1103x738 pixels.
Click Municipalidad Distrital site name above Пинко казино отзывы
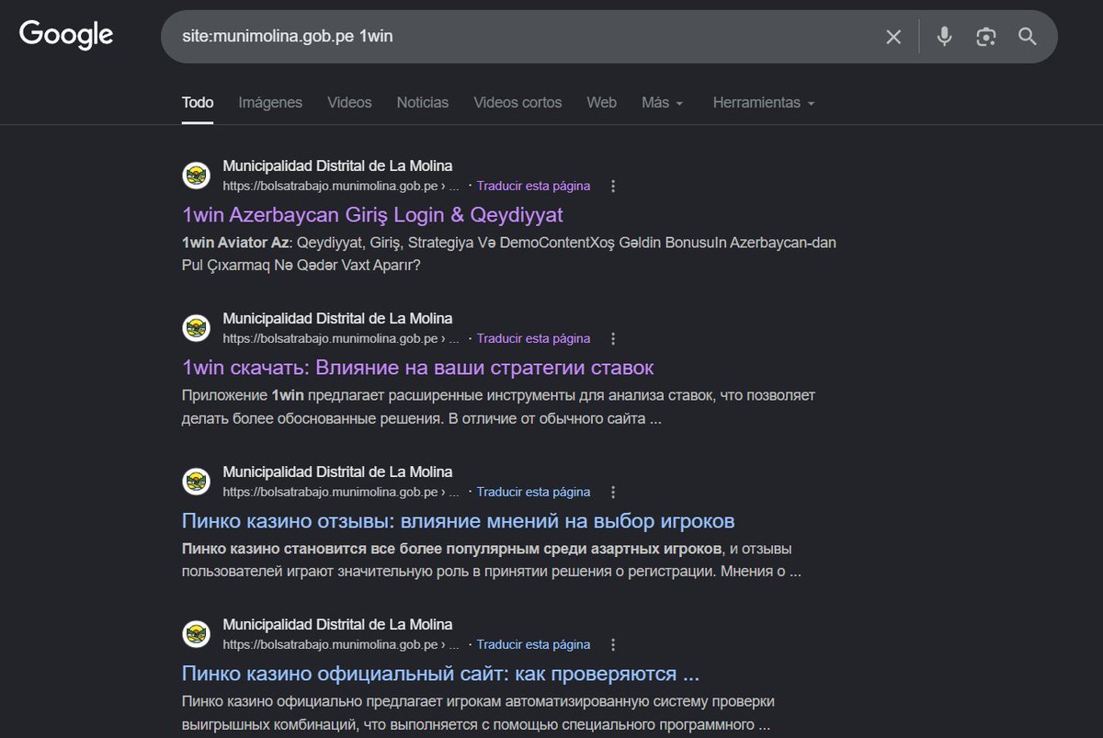(337, 472)
